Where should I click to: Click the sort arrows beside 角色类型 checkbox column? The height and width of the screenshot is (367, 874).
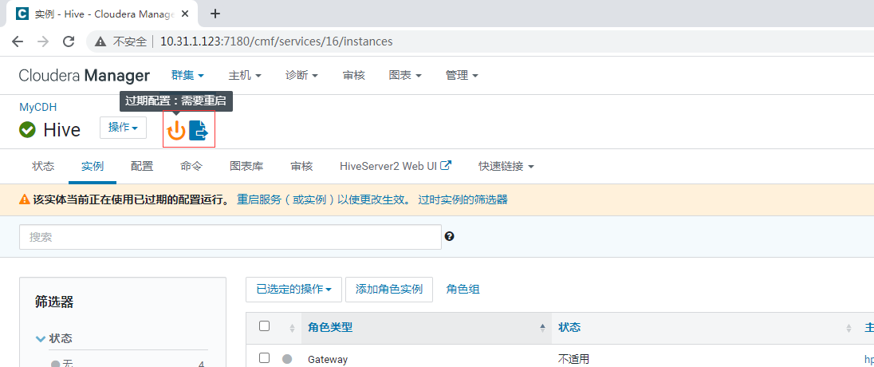292,328
